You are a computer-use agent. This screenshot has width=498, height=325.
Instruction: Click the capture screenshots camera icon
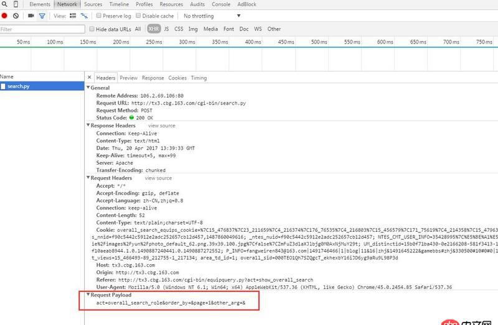click(31, 16)
